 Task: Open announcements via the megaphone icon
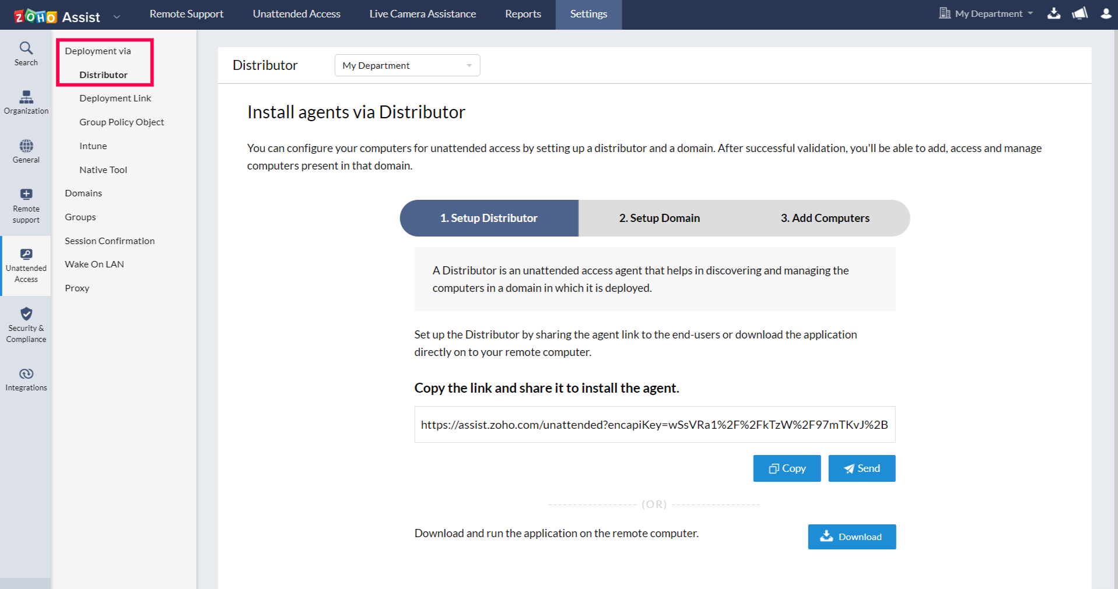tap(1080, 13)
